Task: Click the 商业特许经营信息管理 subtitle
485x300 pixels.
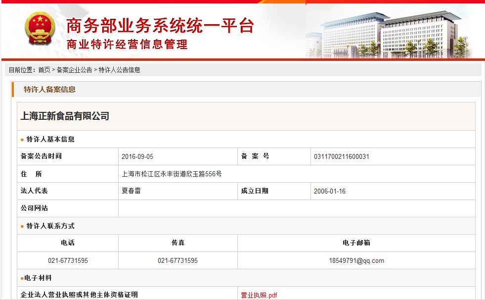Action: tap(127, 44)
